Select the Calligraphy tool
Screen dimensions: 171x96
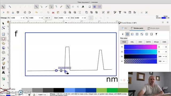point(3,68)
